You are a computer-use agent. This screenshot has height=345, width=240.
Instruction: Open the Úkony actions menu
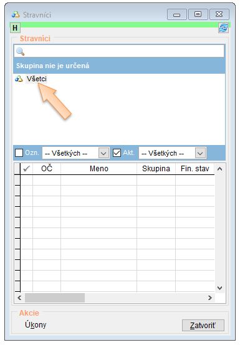pyautogui.click(x=36, y=325)
